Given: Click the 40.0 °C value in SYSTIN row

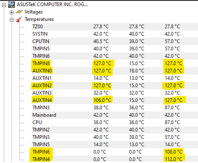Looking at the screenshot, I should tap(137, 34).
